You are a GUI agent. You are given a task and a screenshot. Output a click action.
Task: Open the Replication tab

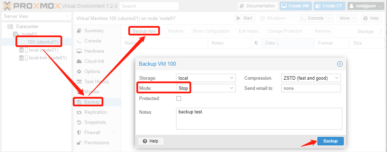pyautogui.click(x=97, y=112)
